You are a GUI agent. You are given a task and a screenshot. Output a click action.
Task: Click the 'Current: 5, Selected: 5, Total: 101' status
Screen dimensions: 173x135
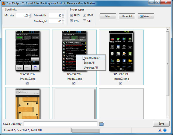pyautogui.click(x=23, y=130)
